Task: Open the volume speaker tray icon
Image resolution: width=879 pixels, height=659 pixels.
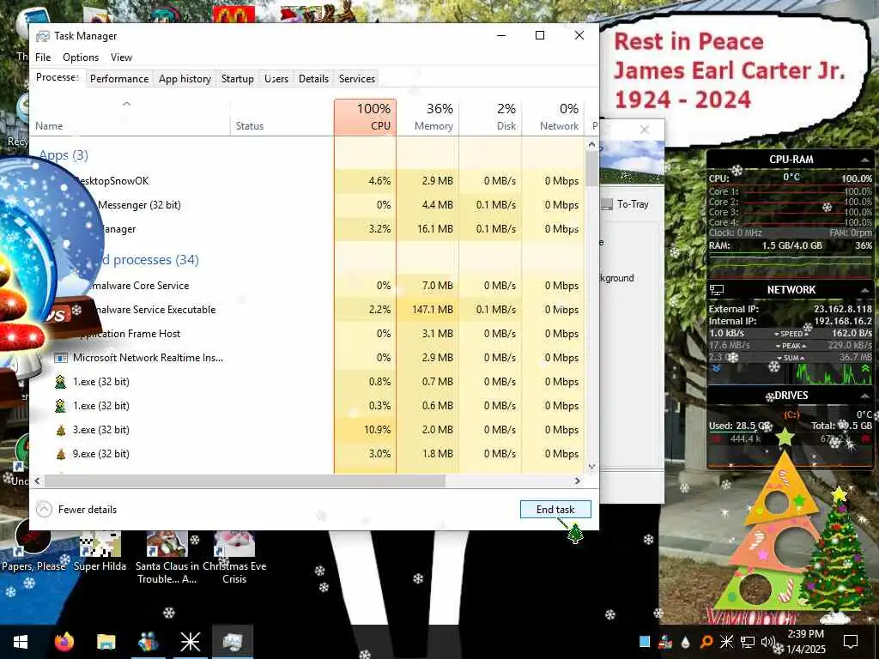Action: point(767,642)
